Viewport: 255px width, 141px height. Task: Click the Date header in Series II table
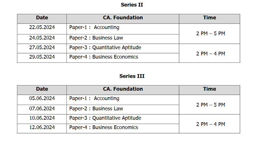click(42, 18)
